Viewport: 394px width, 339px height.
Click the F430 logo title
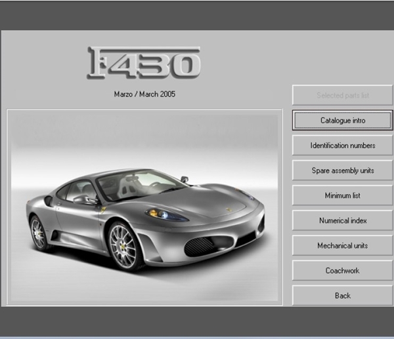[144, 63]
